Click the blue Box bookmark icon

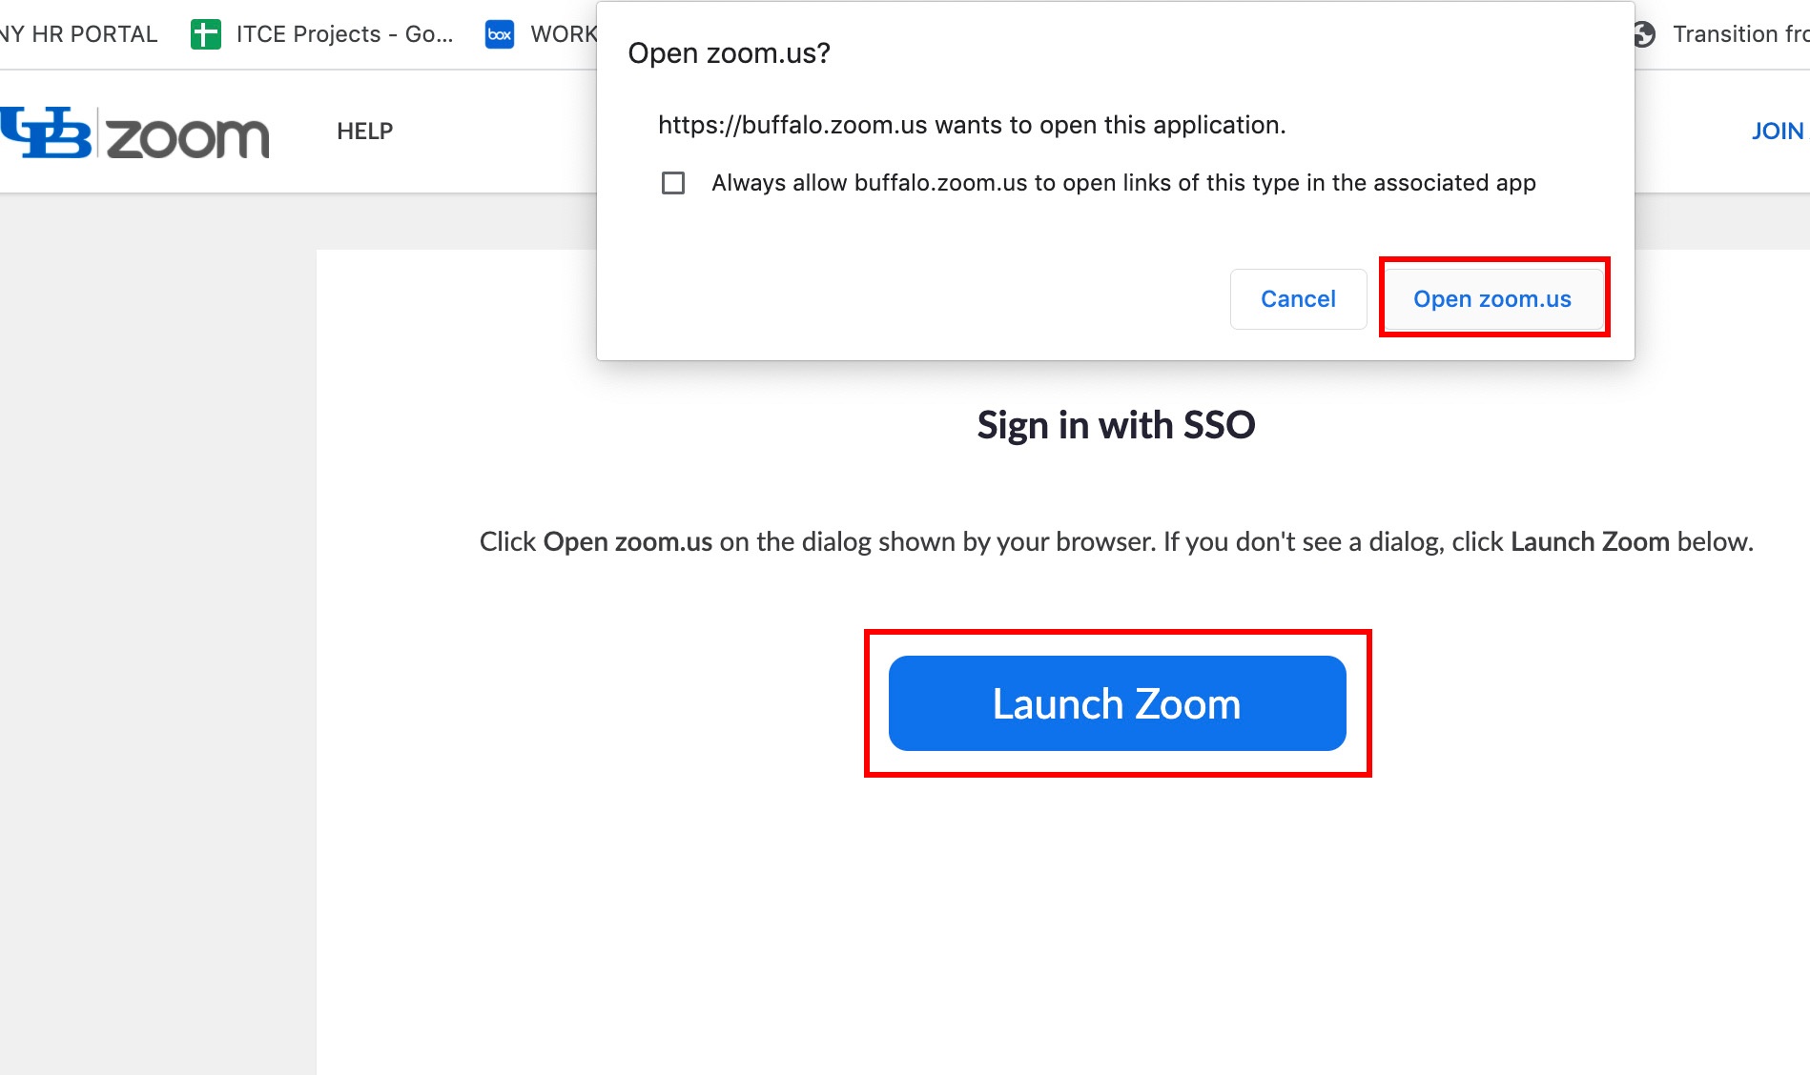[500, 34]
